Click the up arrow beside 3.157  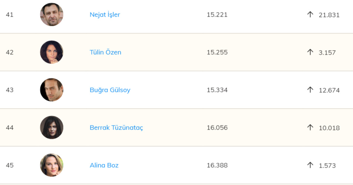pos(310,52)
